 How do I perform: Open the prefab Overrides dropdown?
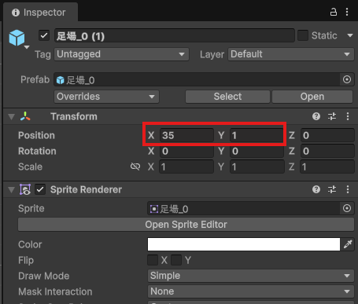[x=106, y=97]
